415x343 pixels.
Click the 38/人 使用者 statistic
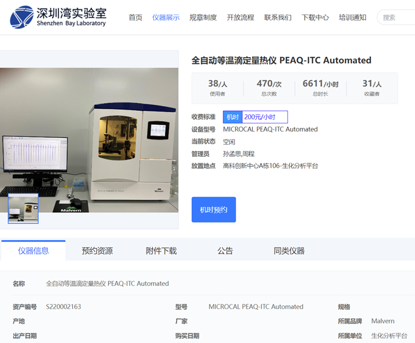(x=218, y=87)
